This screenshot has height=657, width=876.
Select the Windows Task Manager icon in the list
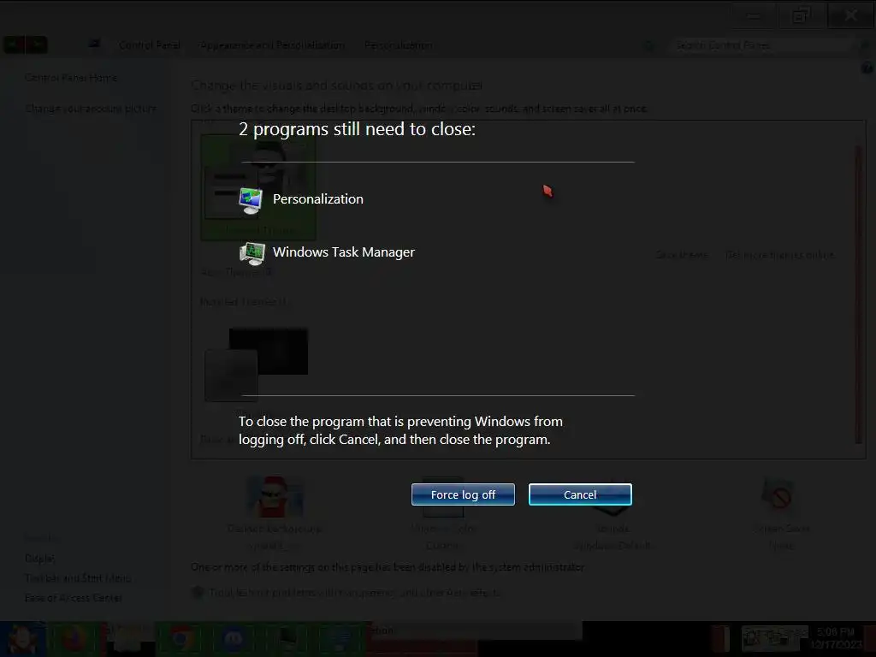click(252, 253)
